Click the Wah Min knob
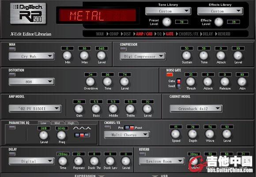 67,56
